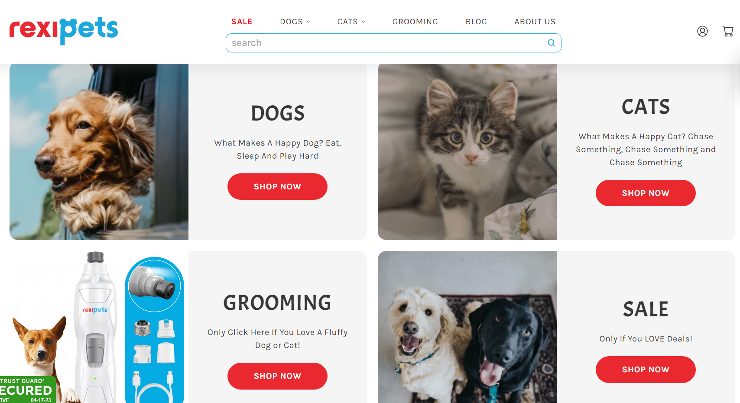Shop now in the Sale section
The height and width of the screenshot is (403, 740).
(x=646, y=370)
